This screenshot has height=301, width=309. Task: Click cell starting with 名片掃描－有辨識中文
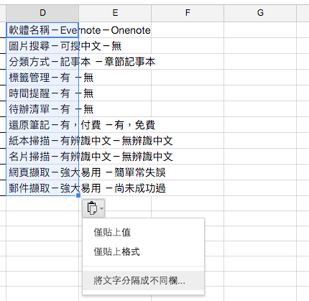(x=42, y=156)
